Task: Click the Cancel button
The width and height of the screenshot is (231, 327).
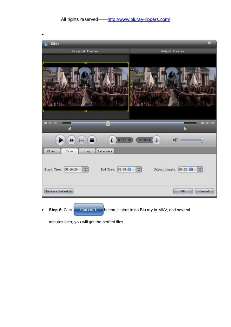Action: (x=204, y=191)
